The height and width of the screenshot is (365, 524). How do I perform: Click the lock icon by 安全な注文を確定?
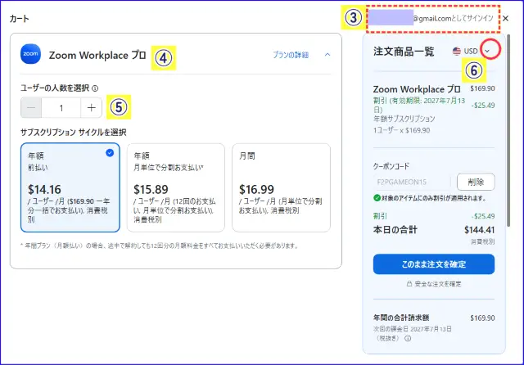pos(409,284)
